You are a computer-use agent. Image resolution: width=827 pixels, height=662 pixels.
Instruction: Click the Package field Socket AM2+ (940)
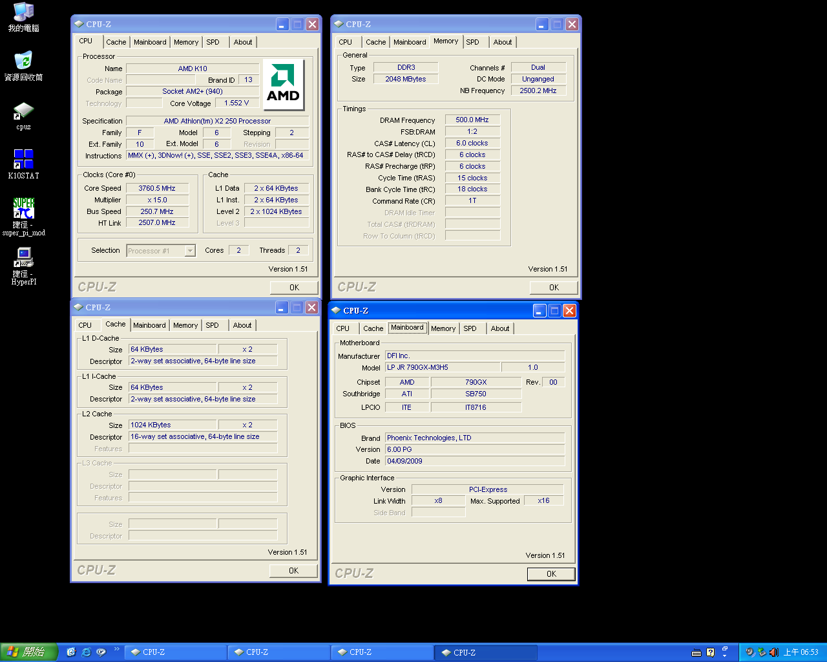click(x=193, y=91)
